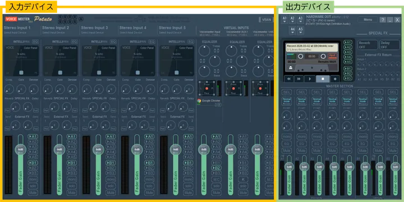This screenshot has width=404, height=202.
Task: Select input device for Stereo Input 2
Action: [x=52, y=33]
